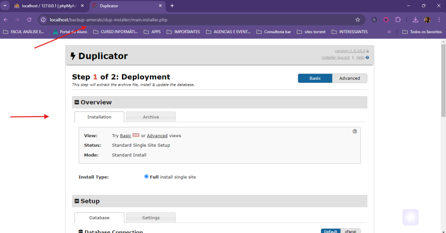Click the reload page icon

point(29,20)
